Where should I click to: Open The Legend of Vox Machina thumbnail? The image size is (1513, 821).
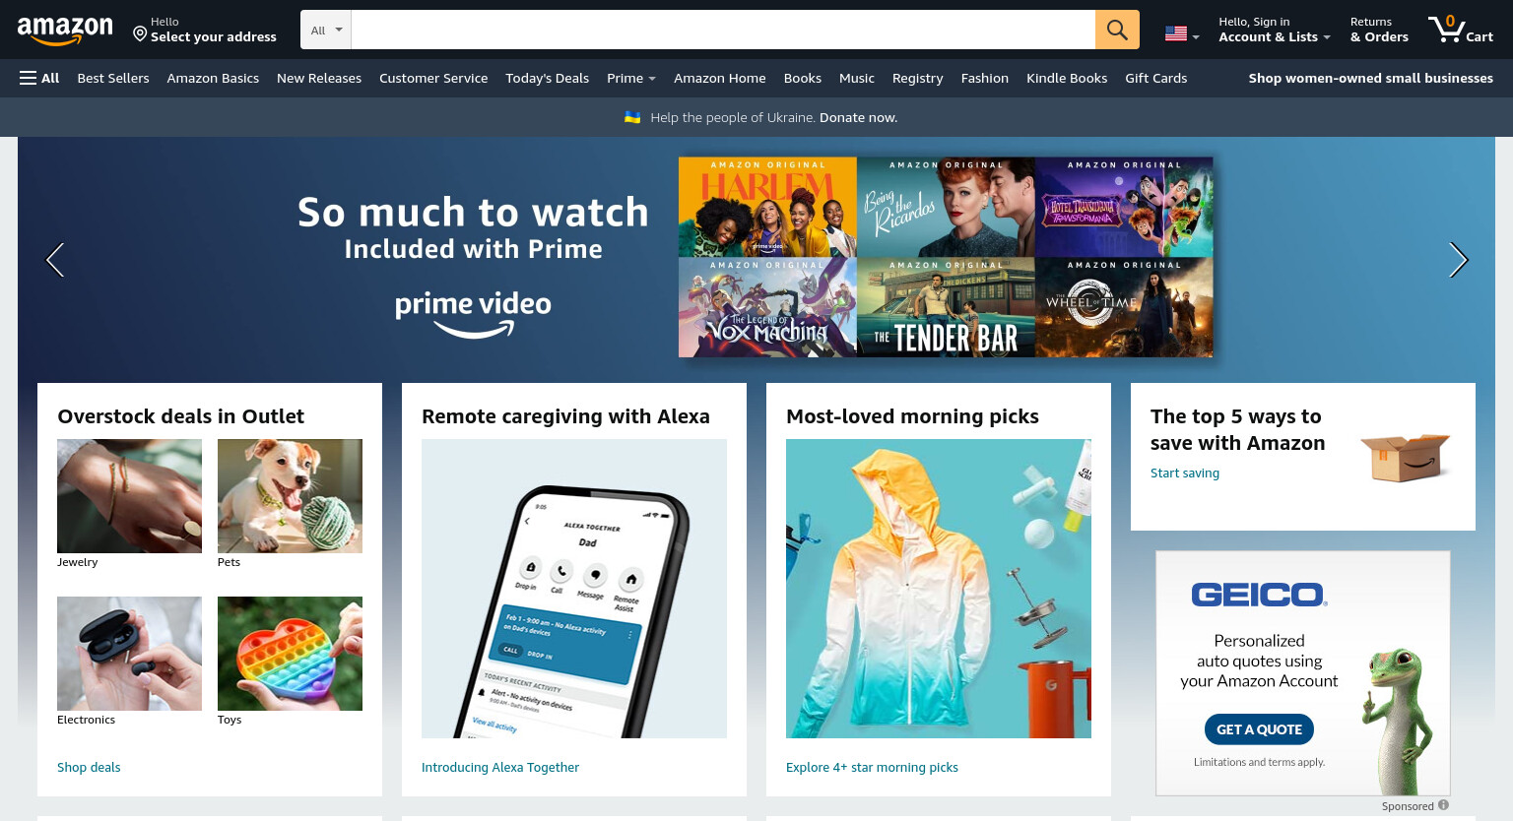pyautogui.click(x=767, y=307)
